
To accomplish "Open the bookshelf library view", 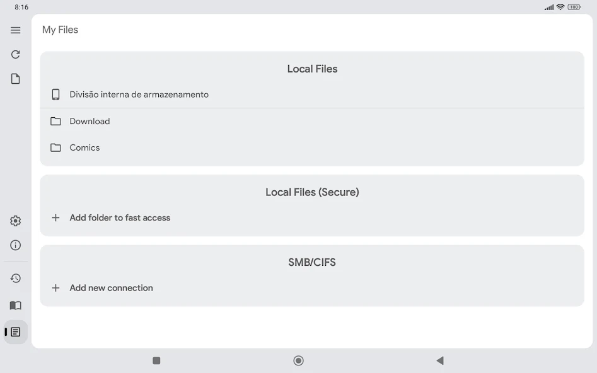I will click(x=15, y=306).
